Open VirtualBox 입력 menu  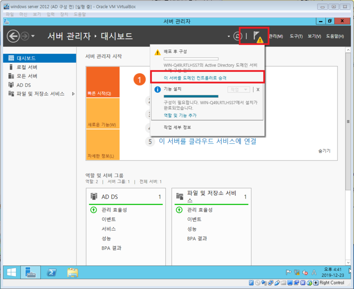pos(50,15)
